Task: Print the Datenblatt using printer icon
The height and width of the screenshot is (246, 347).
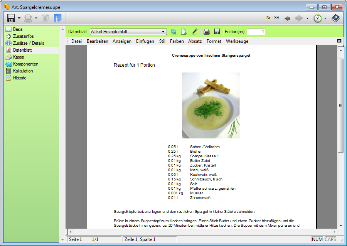Action: coord(207,32)
